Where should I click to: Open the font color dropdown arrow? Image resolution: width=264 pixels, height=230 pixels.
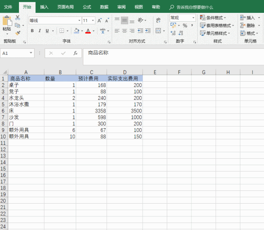click(94, 31)
